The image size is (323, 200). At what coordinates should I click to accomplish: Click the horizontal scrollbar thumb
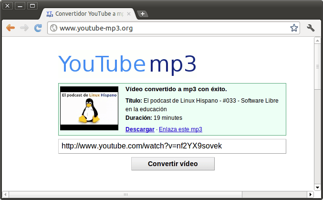click(x=125, y=194)
